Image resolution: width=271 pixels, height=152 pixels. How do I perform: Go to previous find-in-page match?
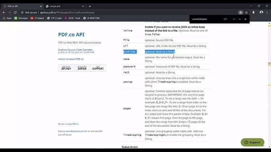[234, 19]
